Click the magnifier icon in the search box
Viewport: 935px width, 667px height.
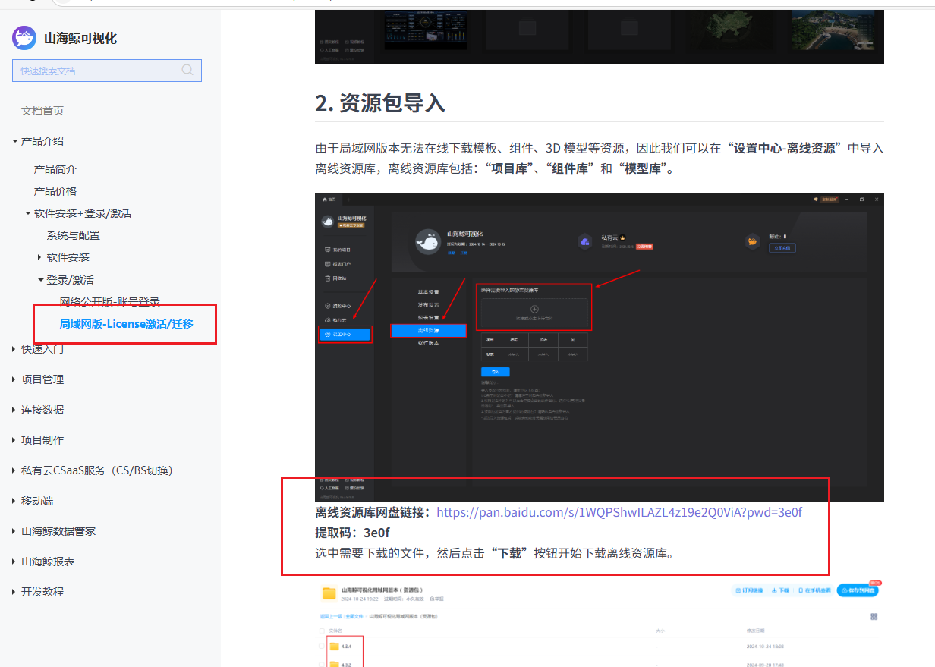pyautogui.click(x=187, y=71)
